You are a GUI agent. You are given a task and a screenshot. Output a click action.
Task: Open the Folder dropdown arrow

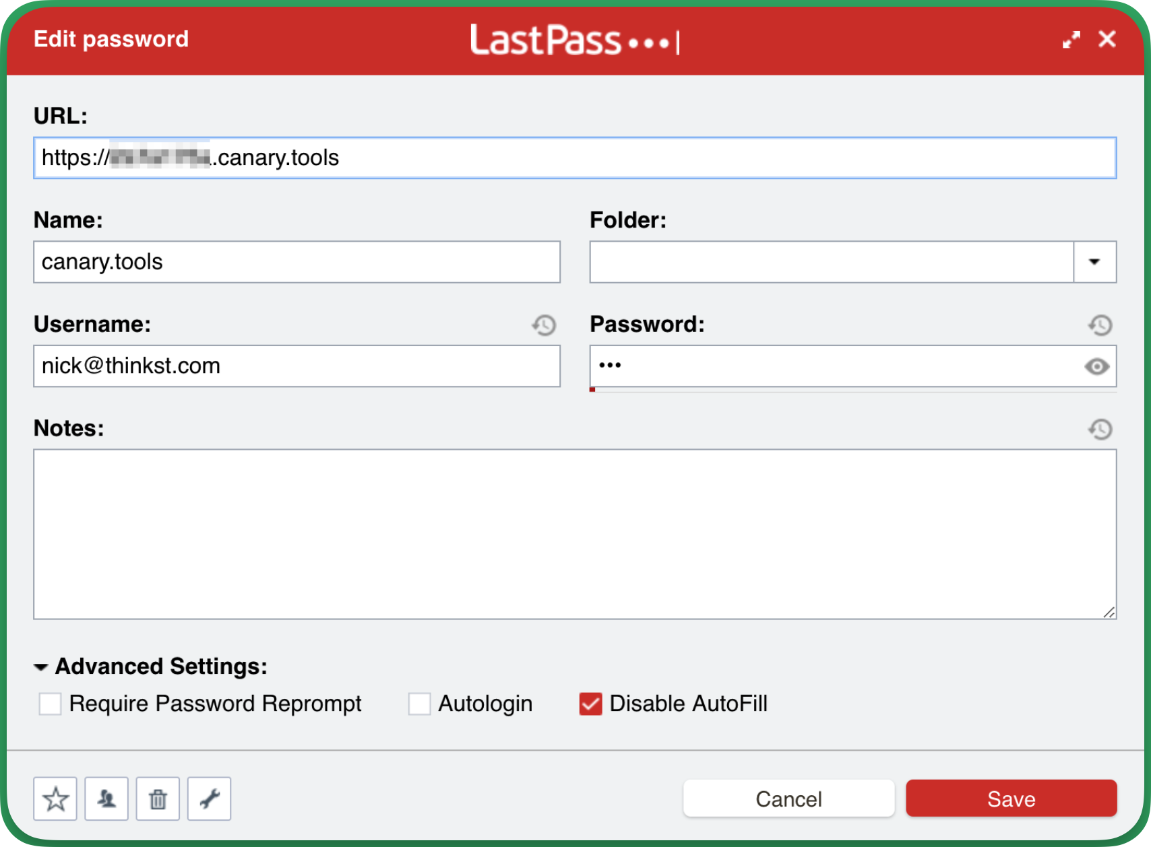[1094, 262]
